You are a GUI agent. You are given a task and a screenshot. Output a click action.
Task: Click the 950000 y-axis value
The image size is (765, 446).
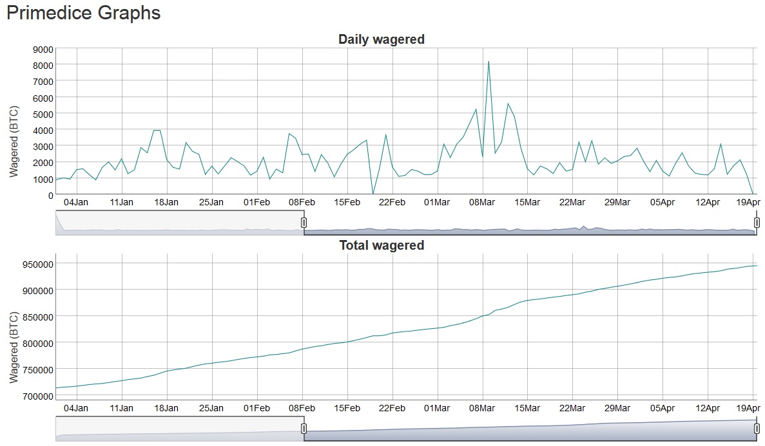pos(38,265)
